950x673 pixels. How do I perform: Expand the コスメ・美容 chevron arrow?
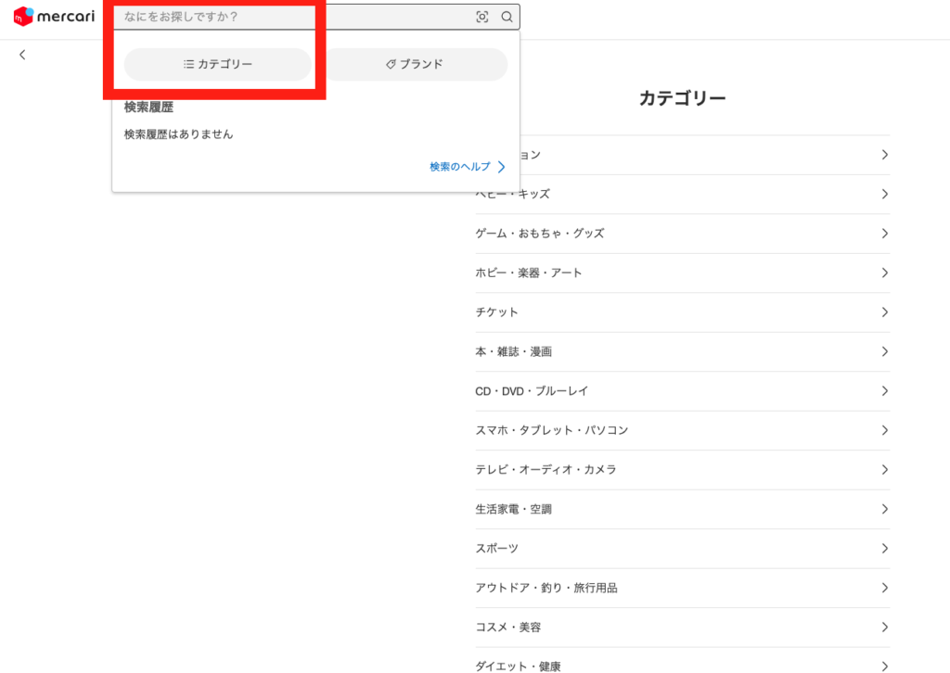pyautogui.click(x=885, y=628)
